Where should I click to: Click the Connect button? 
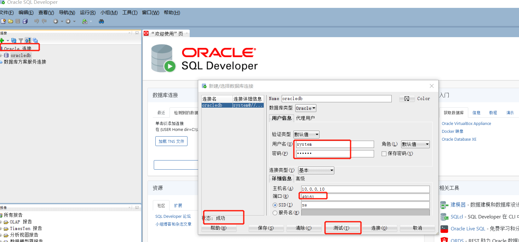(x=379, y=228)
